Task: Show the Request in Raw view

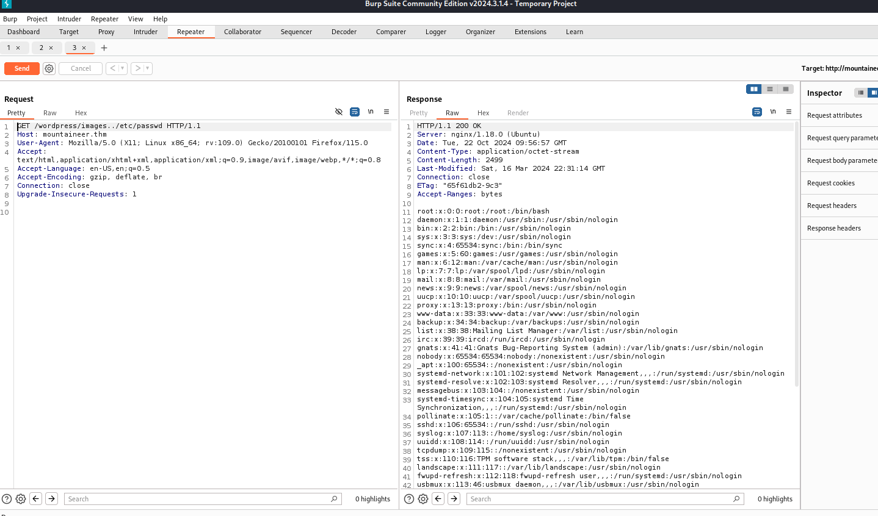Action: [50, 113]
